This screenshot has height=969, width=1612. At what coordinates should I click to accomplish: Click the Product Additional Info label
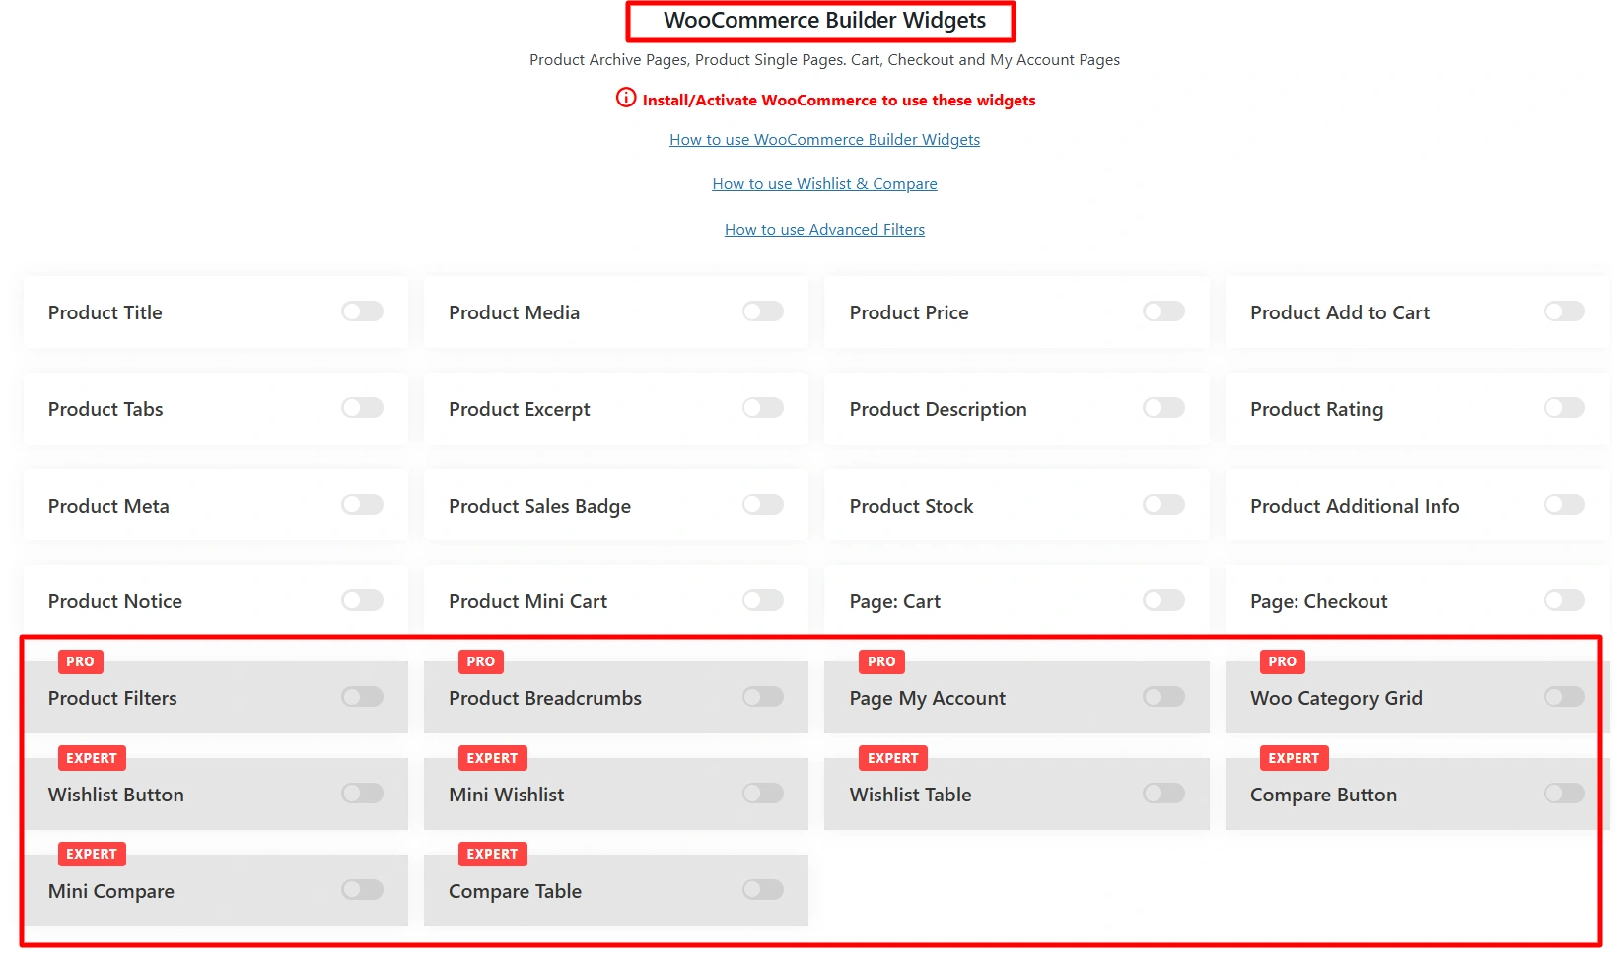pyautogui.click(x=1355, y=506)
